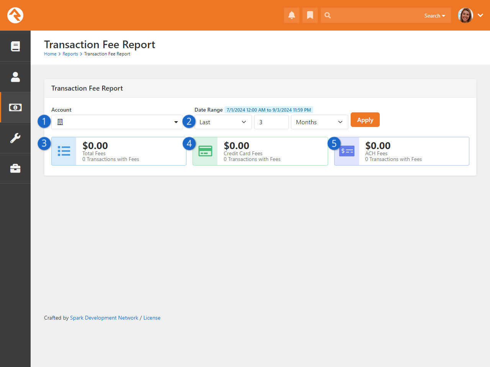
Task: Open the Intranet book sidebar icon
Action: pos(15,46)
